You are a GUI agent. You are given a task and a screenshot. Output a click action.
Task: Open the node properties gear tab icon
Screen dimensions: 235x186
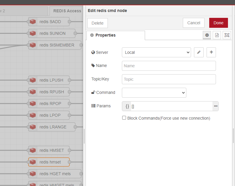coord(207,35)
